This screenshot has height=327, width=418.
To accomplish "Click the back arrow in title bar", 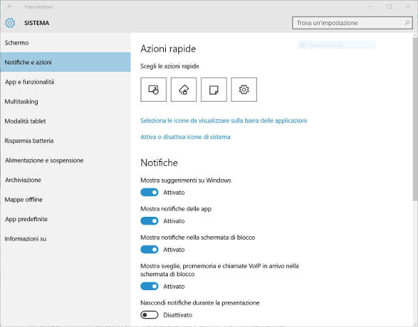I will pyautogui.click(x=10, y=6).
